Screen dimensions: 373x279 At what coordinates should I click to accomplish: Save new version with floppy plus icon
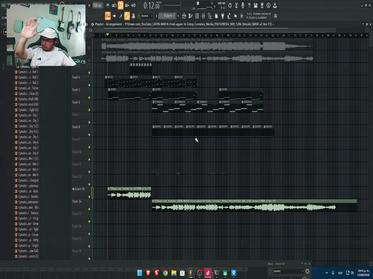click(x=262, y=5)
